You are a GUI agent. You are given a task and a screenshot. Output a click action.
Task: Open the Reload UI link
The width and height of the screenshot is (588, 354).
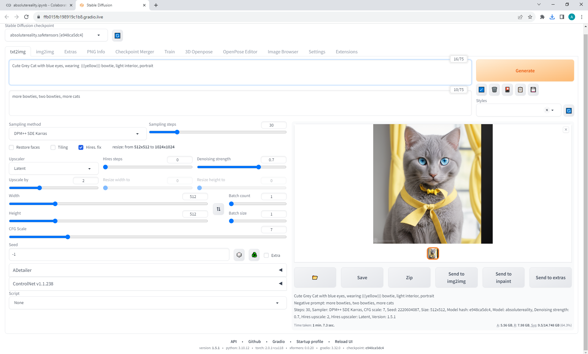pos(343,341)
